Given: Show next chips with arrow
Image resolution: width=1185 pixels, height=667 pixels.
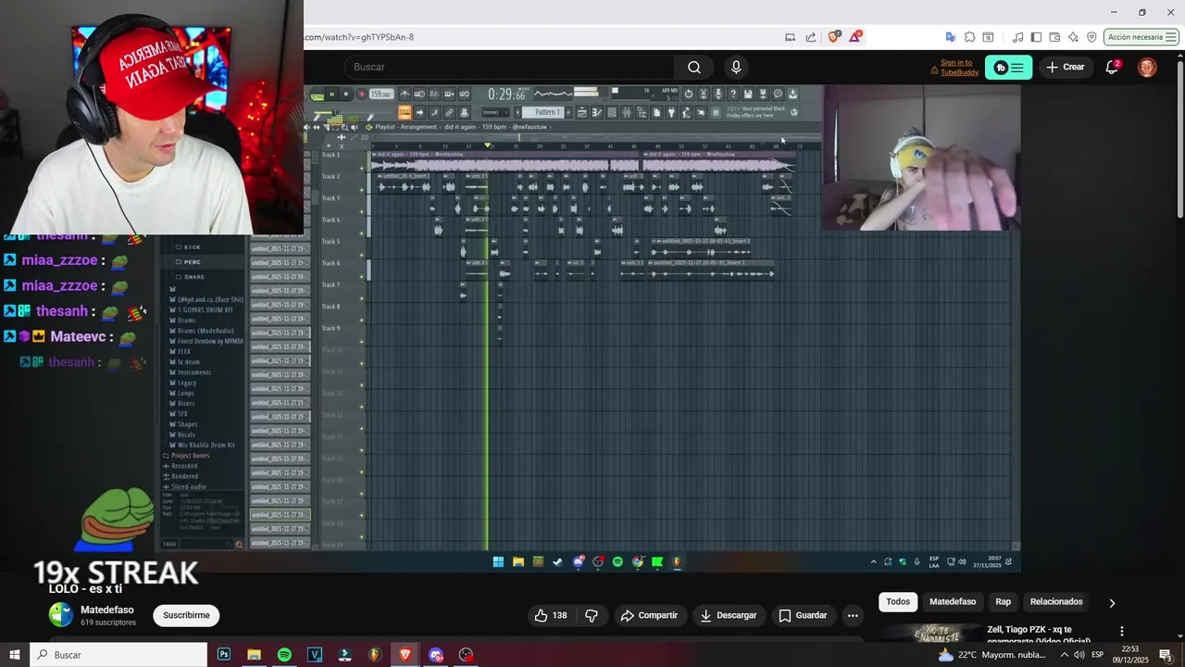Looking at the screenshot, I should click(1112, 602).
